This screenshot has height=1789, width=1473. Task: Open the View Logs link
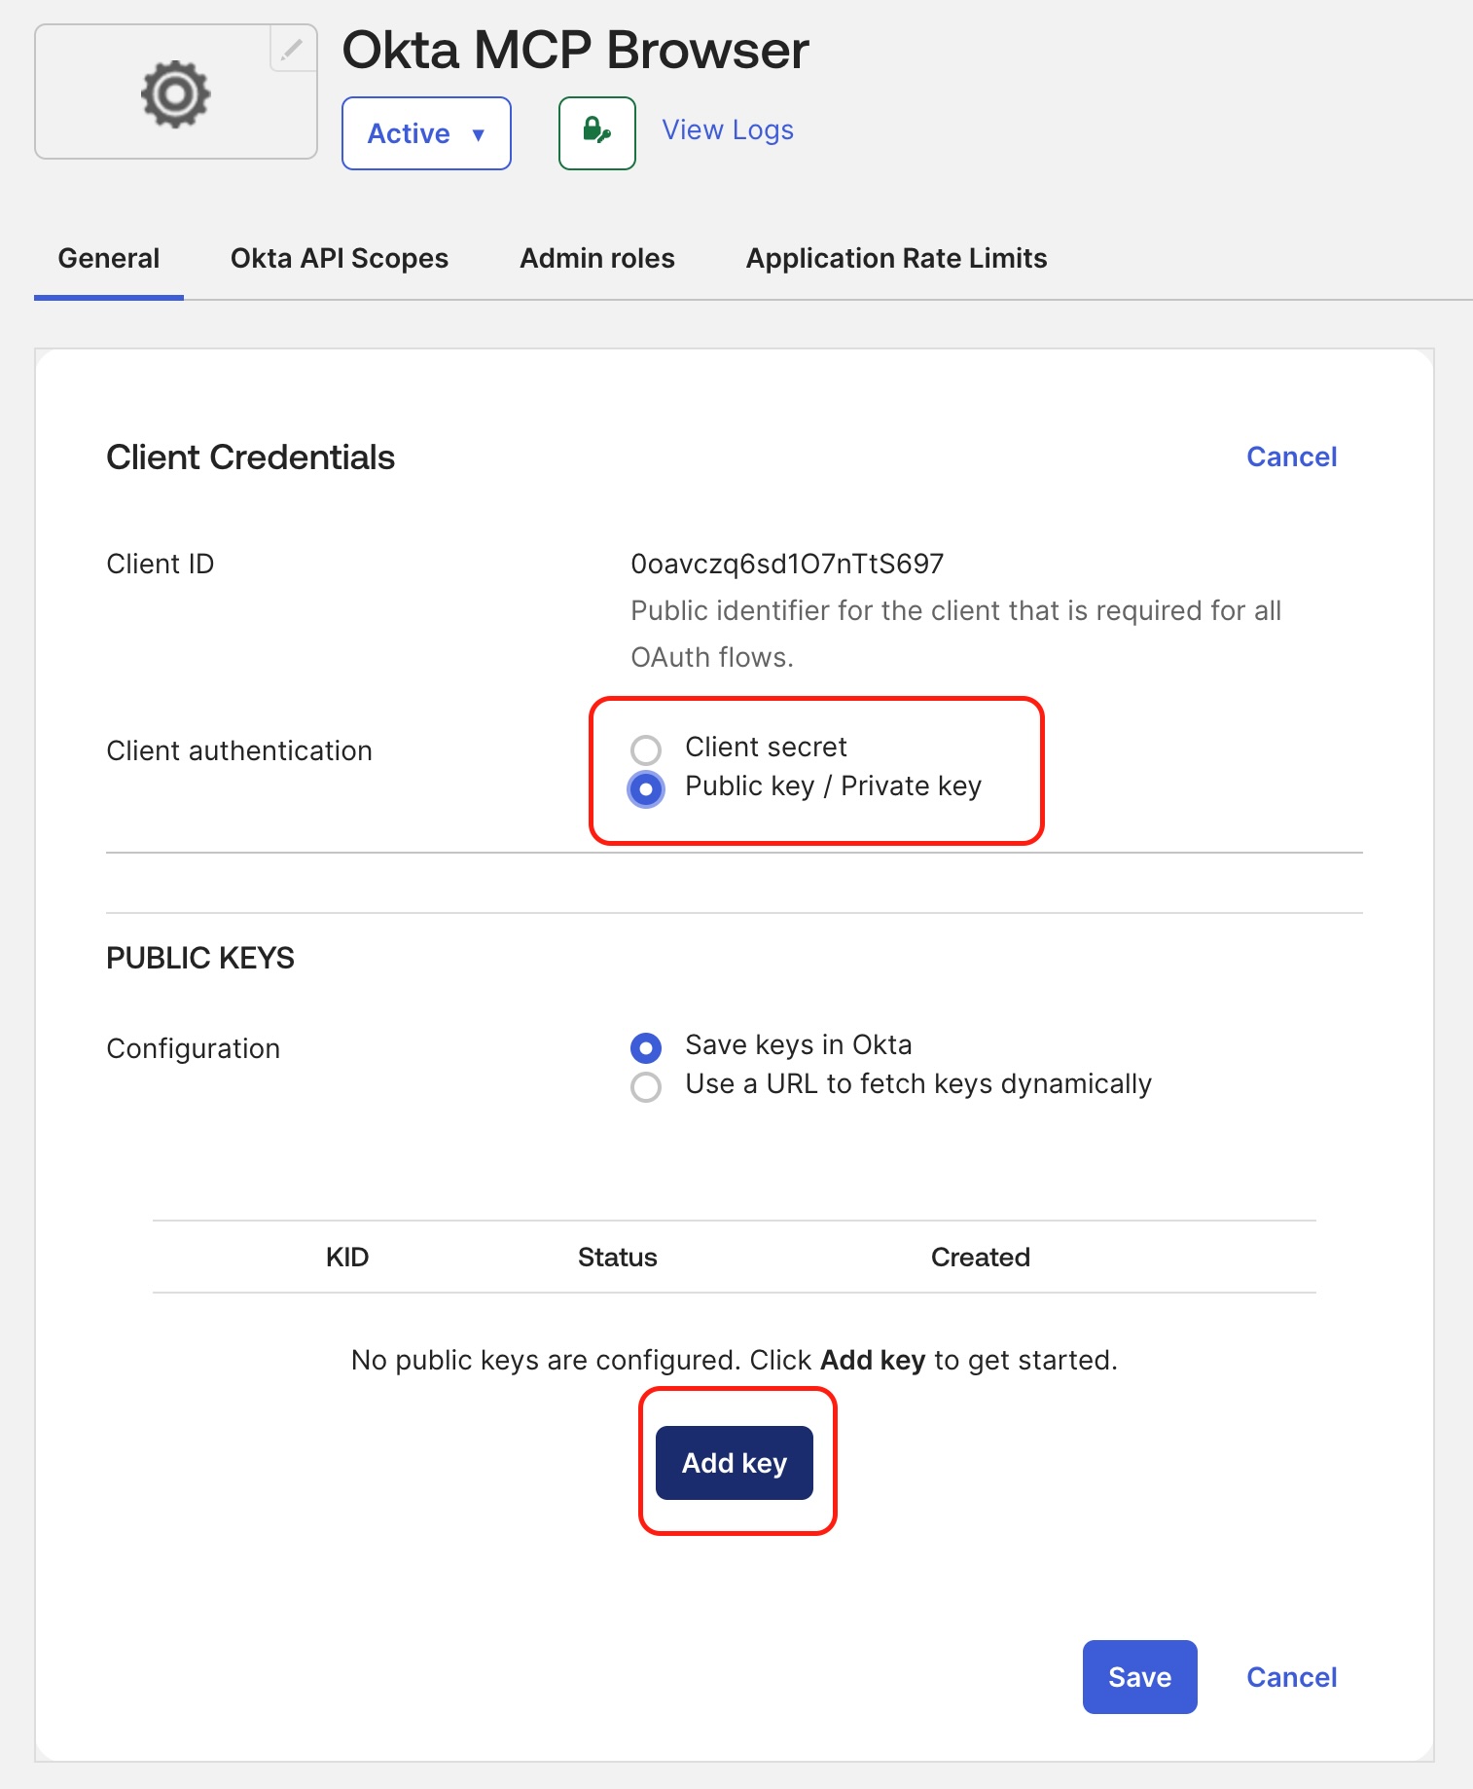(728, 130)
